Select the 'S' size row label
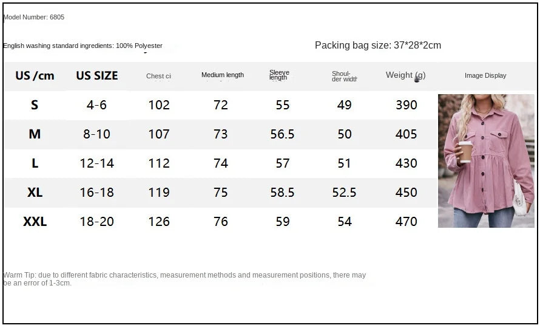This screenshot has width=540, height=328. (35, 105)
